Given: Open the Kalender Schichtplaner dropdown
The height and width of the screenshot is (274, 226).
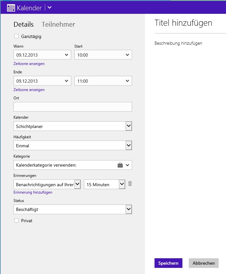Looking at the screenshot, I should point(73,126).
